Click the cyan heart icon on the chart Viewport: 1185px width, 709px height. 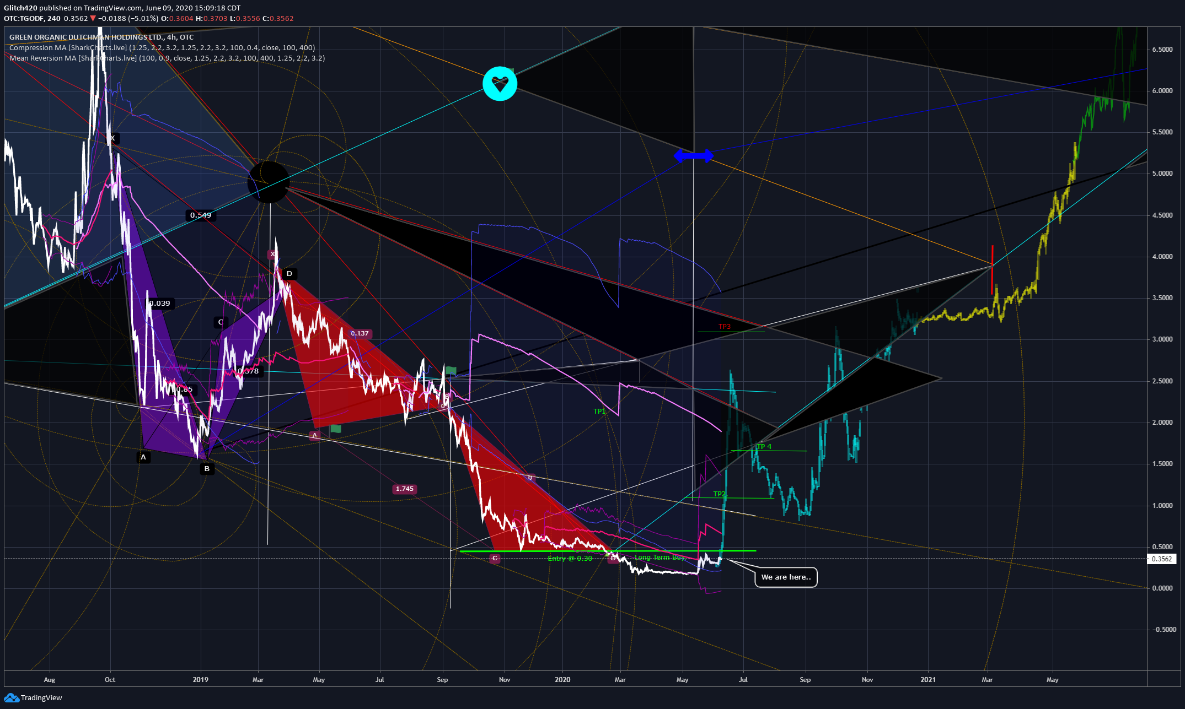500,84
